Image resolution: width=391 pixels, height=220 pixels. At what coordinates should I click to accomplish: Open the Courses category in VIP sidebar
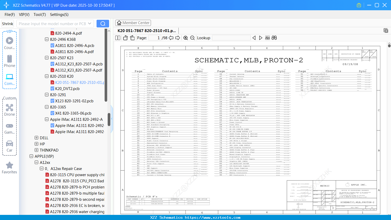pyautogui.click(x=9, y=43)
